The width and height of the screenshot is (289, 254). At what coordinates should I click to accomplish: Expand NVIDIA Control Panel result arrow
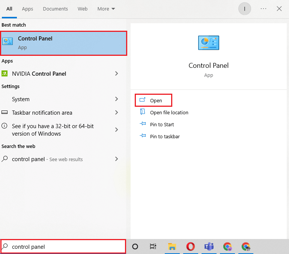click(116, 74)
